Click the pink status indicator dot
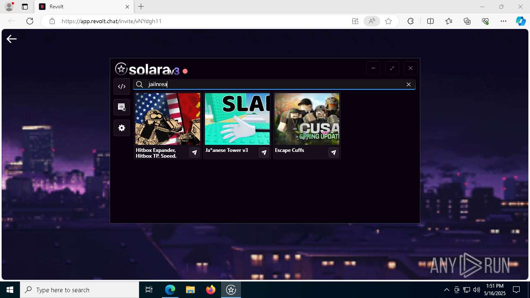 pos(185,71)
